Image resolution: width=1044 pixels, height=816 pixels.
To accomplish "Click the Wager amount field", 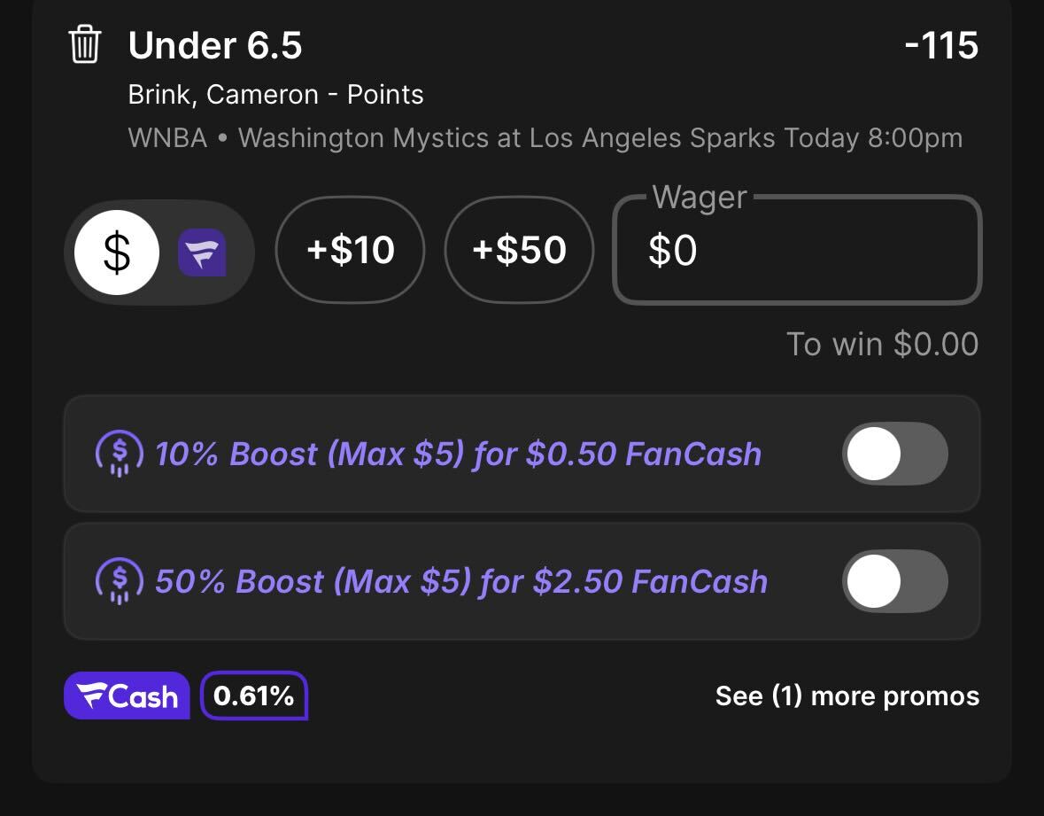I will (797, 250).
